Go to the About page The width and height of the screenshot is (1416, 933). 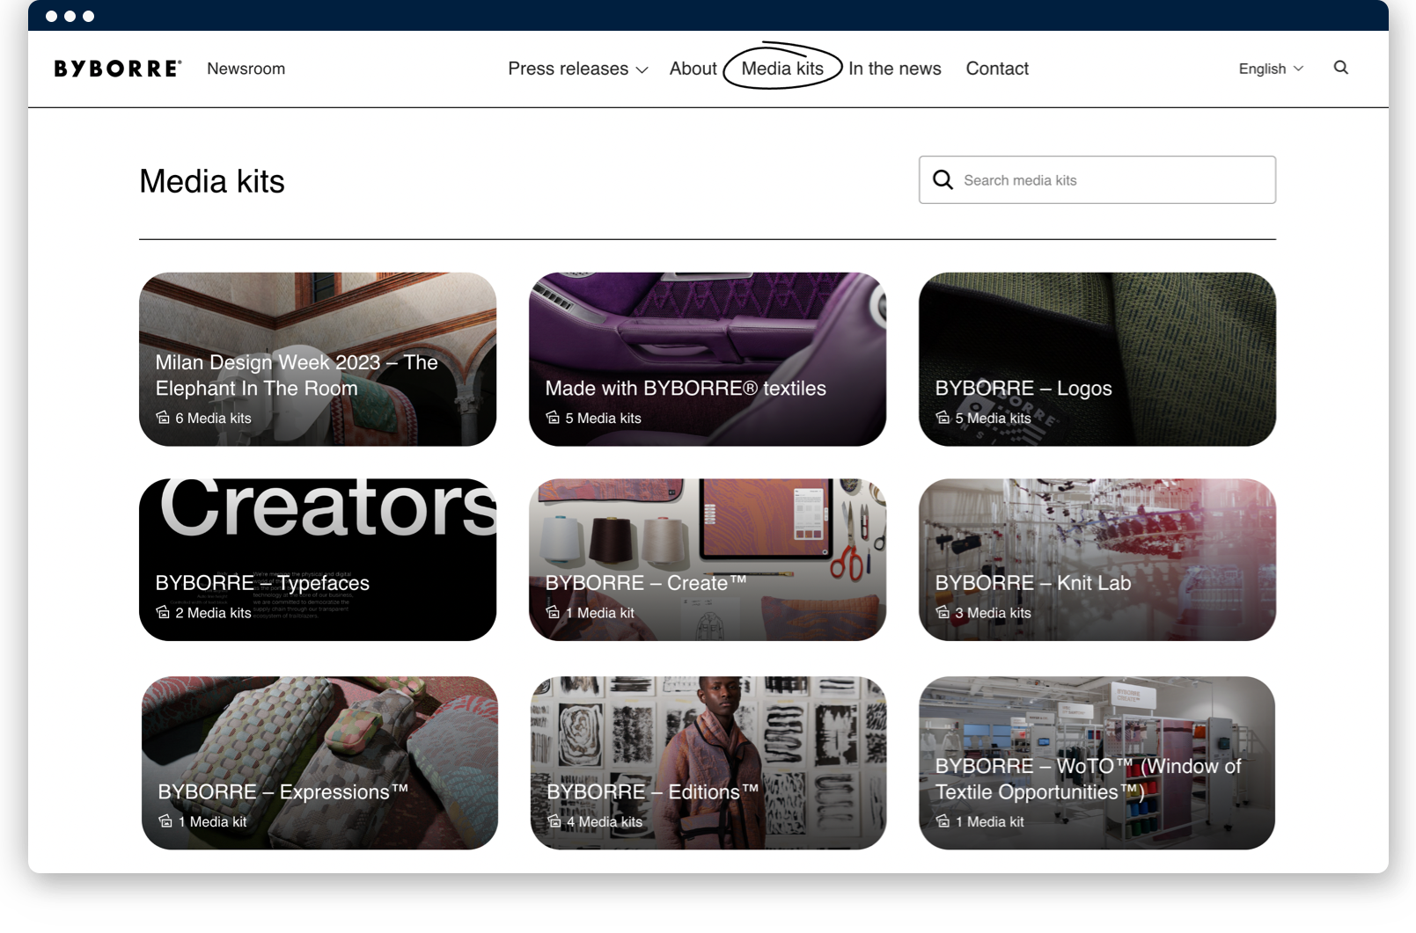693,69
